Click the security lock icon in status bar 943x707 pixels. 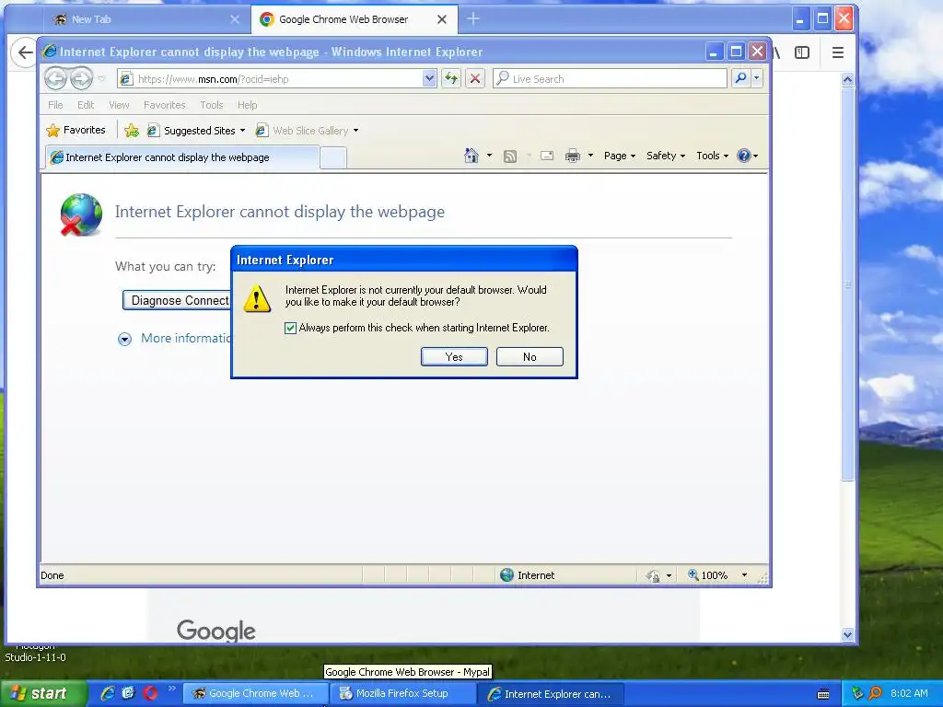(x=653, y=576)
